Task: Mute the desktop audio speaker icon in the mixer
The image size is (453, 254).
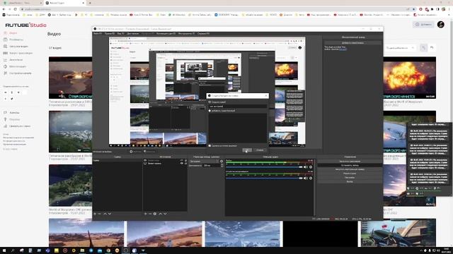Action: [305, 179]
